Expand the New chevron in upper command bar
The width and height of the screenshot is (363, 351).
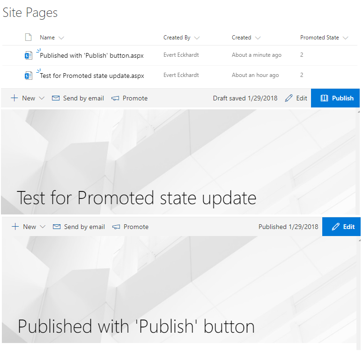pos(42,98)
